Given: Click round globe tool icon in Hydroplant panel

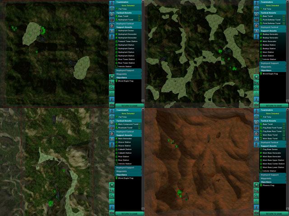Looking at the screenshot, I should click(112, 77).
